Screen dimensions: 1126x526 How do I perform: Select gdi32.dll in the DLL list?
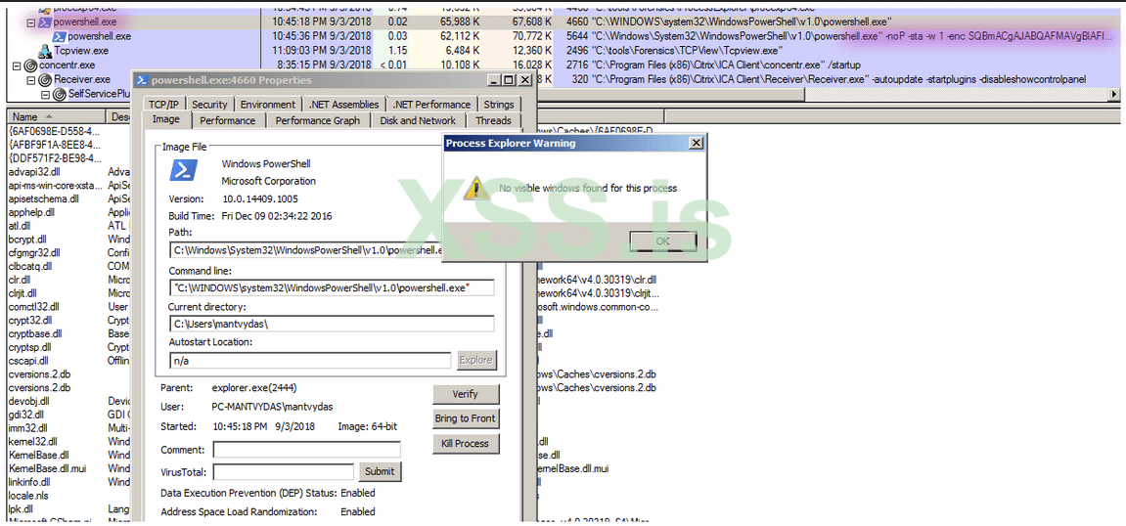26,415
